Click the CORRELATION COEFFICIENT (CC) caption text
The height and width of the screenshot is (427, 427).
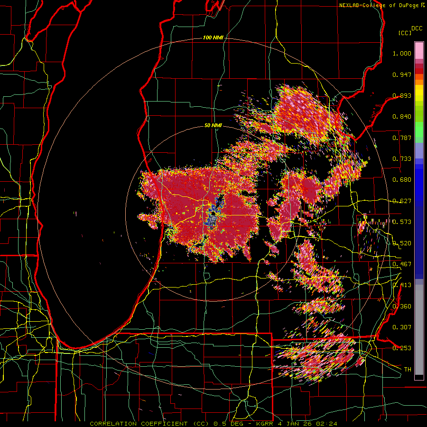[x=149, y=424]
